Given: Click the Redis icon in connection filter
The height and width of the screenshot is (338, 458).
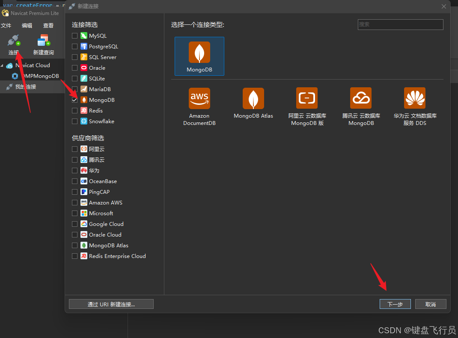Looking at the screenshot, I should coord(84,111).
